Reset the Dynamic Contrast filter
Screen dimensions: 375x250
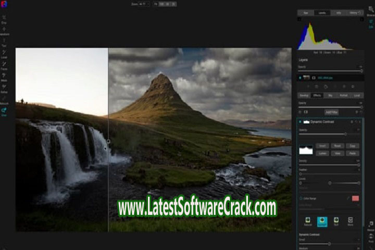(x=356, y=122)
